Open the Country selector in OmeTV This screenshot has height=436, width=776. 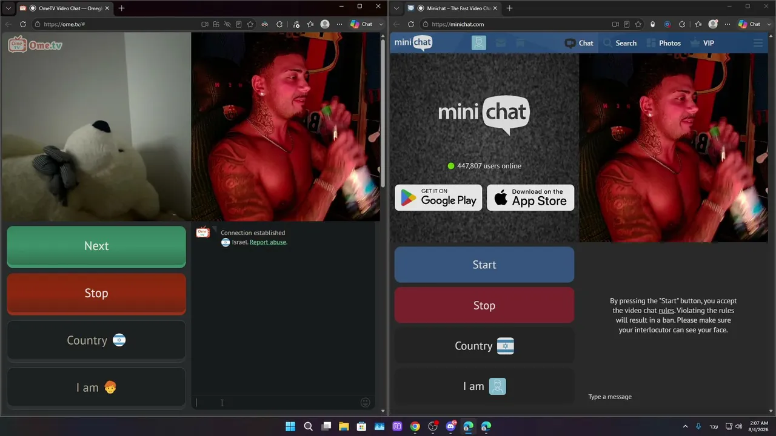point(96,340)
